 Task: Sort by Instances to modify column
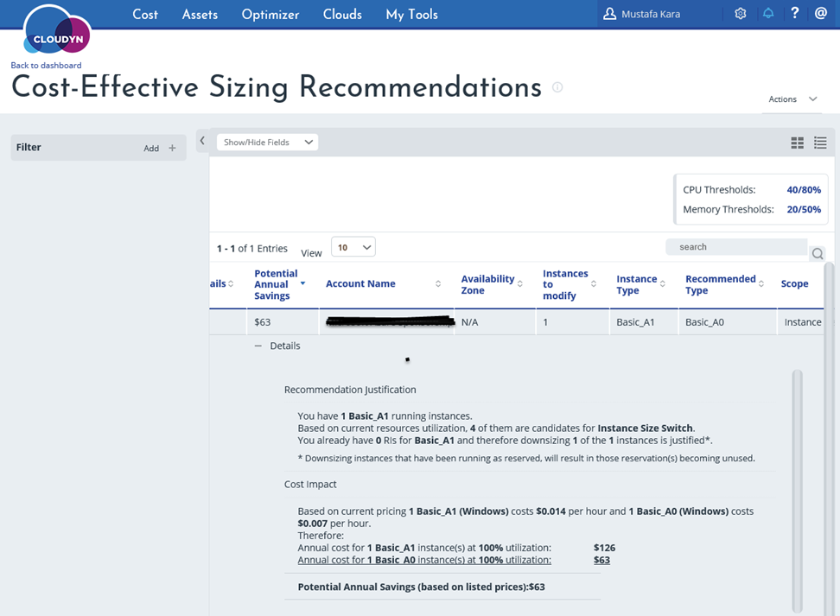(594, 284)
